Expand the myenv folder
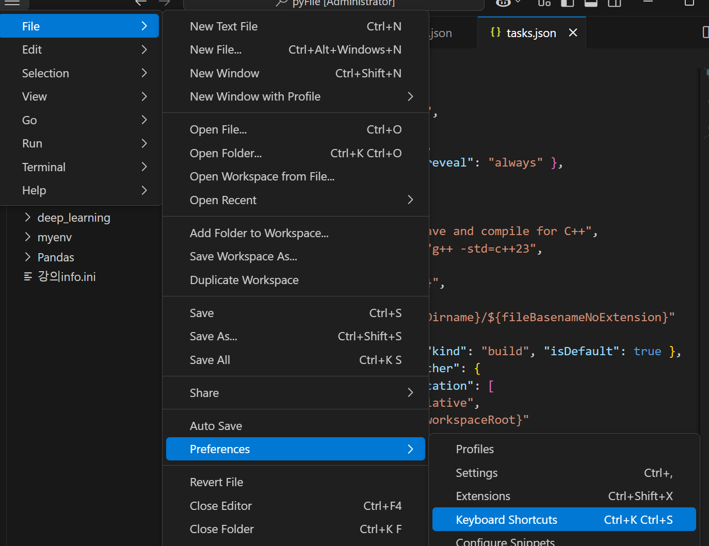The height and width of the screenshot is (546, 709). pos(28,237)
